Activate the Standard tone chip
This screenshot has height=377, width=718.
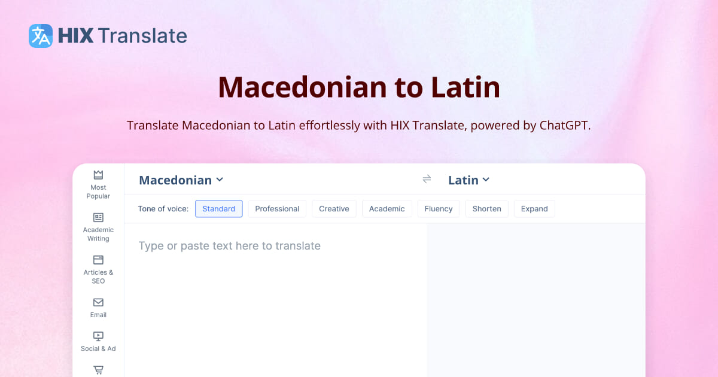218,208
